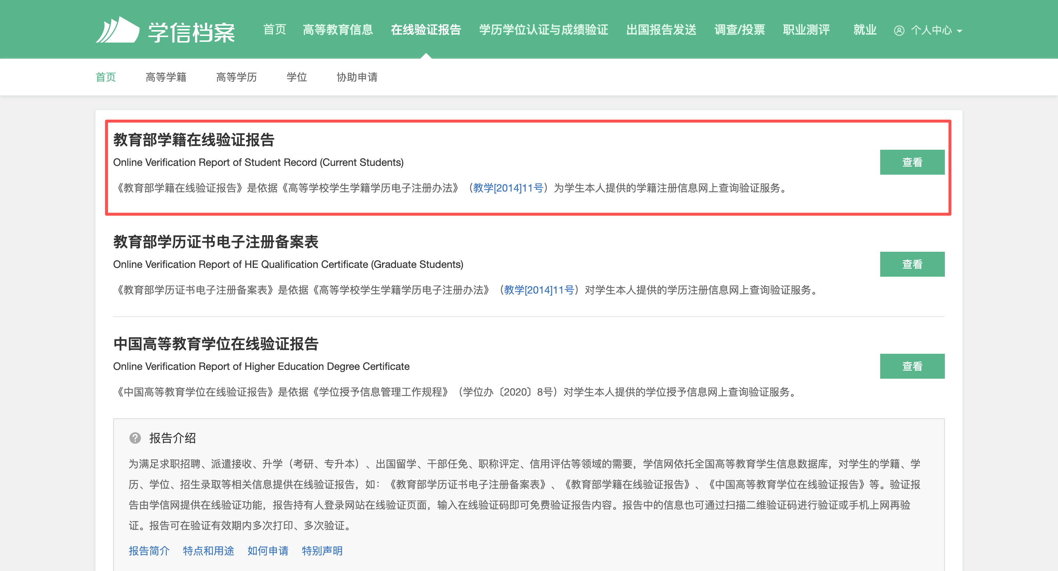The width and height of the screenshot is (1058, 571).
Task: Click the user profile icon beside 个人中心
Action: (899, 31)
